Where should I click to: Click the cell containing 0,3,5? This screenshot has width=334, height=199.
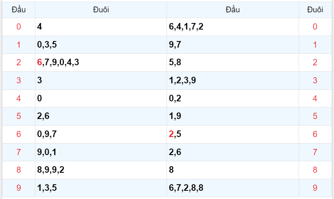(x=47, y=45)
